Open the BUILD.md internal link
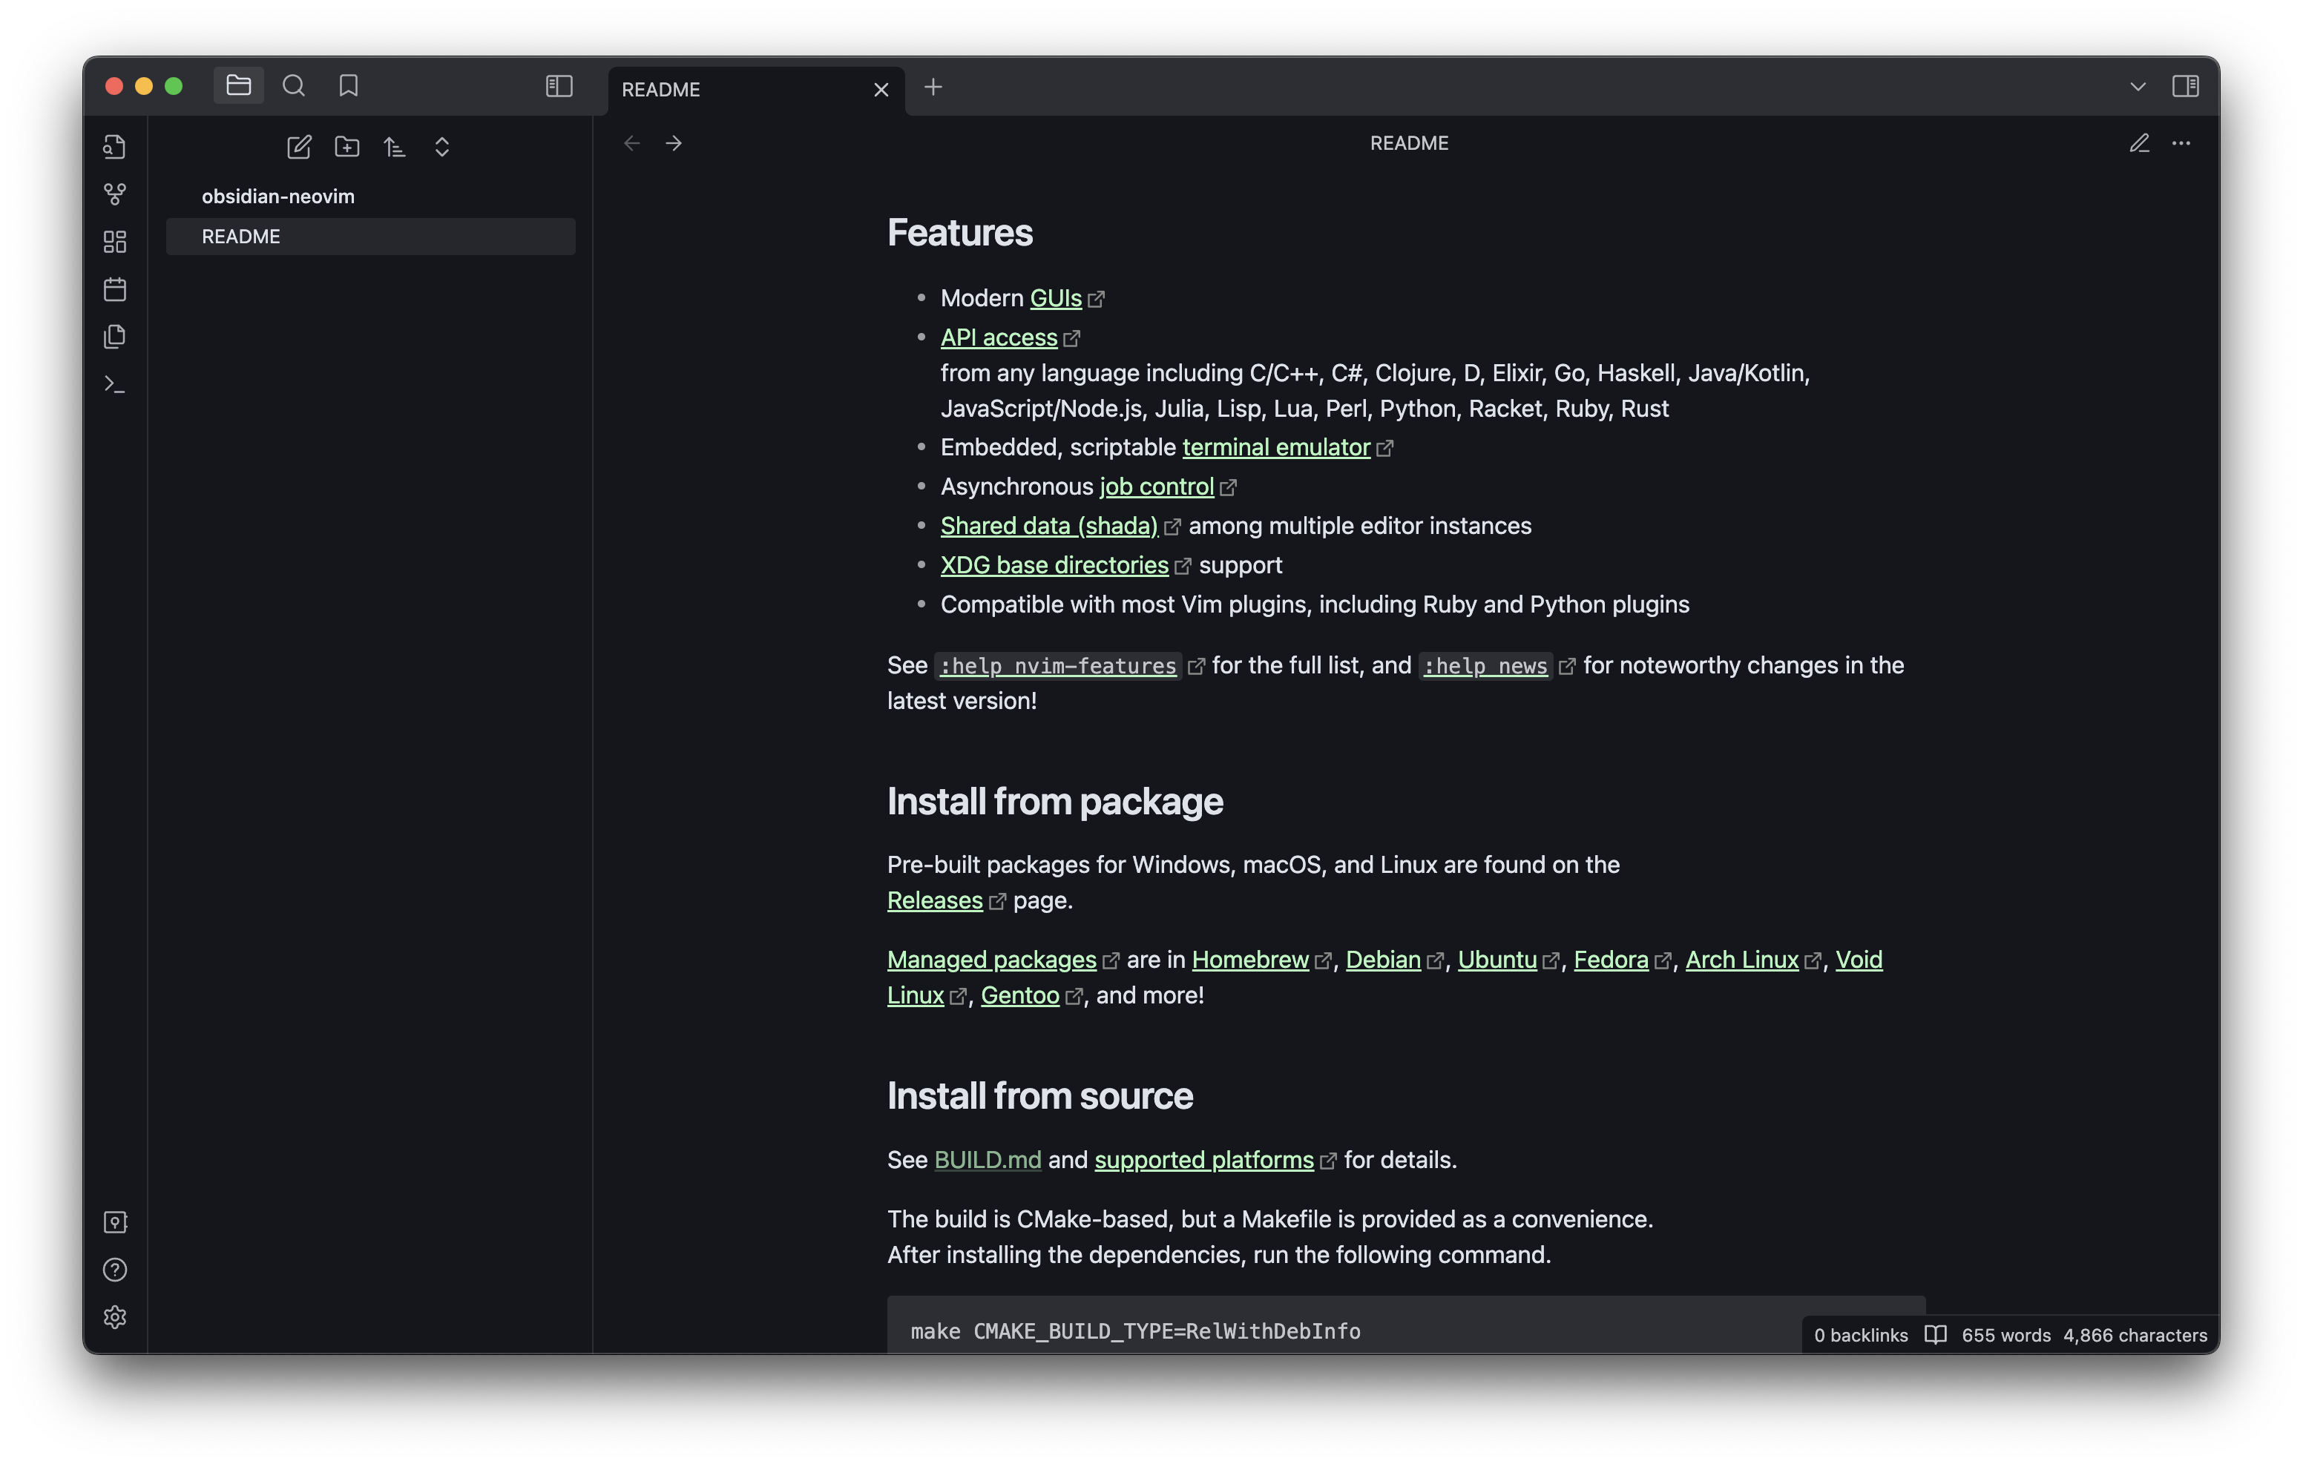 (x=987, y=1160)
